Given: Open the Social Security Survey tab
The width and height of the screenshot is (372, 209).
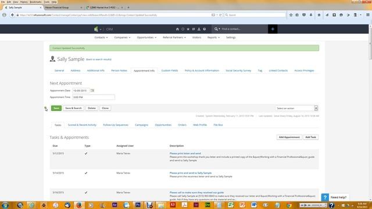Looking at the screenshot, I should (238, 71).
